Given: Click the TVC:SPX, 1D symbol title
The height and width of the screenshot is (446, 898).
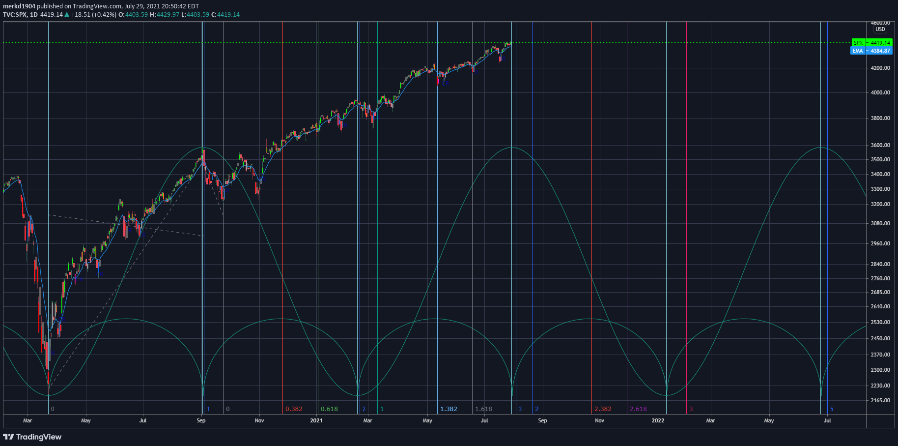Looking at the screenshot, I should (20, 15).
